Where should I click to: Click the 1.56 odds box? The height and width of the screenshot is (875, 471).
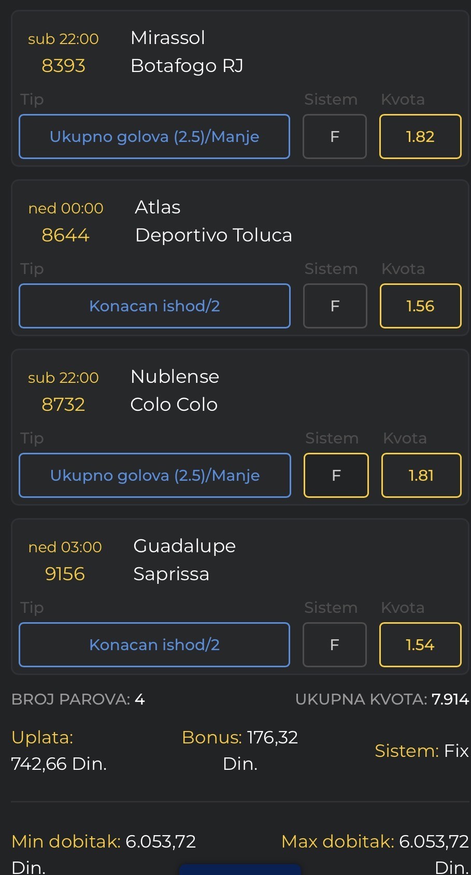(420, 306)
